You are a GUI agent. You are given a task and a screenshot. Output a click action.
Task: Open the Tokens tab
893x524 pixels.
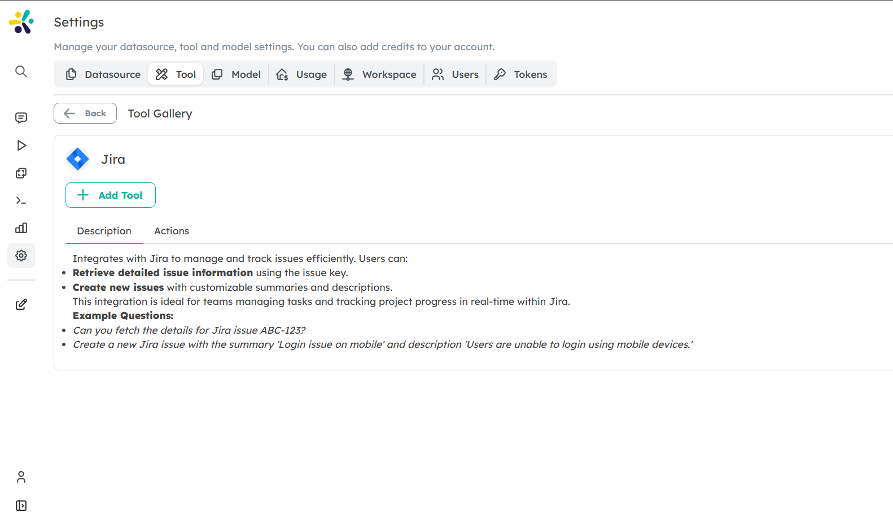click(x=520, y=75)
